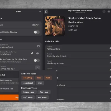Deselect aac (m4a) file type
Image resolution: width=111 pixels, height=111 pixels.
click(28, 78)
